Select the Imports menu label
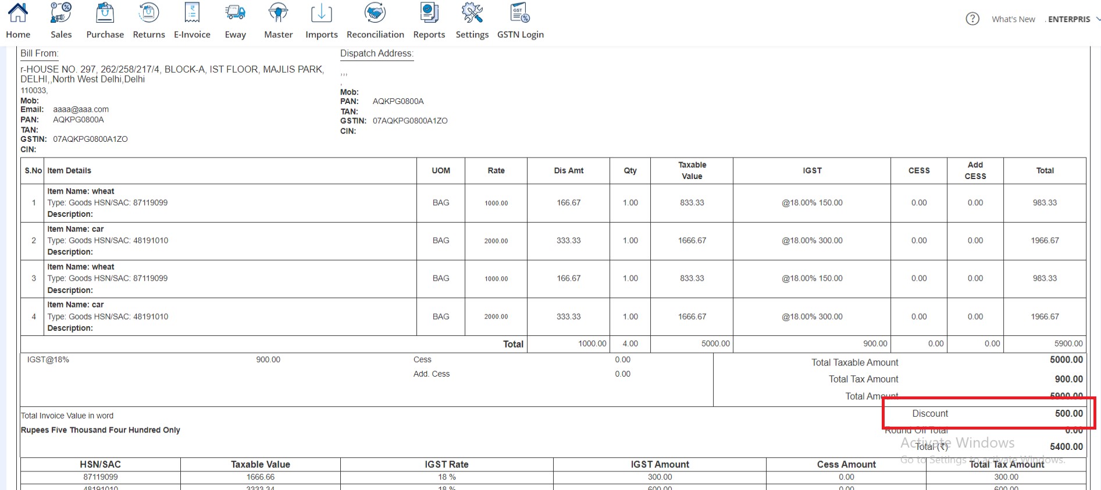Image resolution: width=1101 pixels, height=490 pixels. pyautogui.click(x=321, y=34)
